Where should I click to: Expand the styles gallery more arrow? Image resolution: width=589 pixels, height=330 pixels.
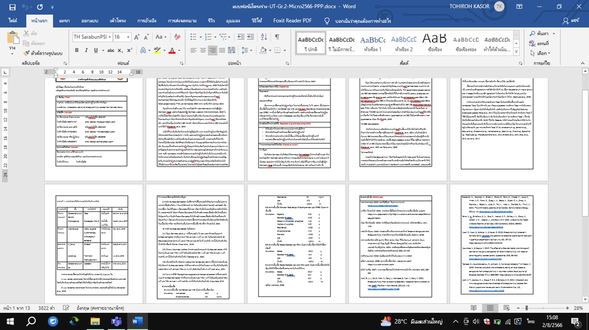[x=515, y=51]
